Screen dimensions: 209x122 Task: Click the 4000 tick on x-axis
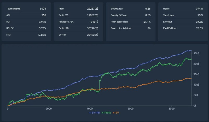pyautogui.click(x=90, y=109)
